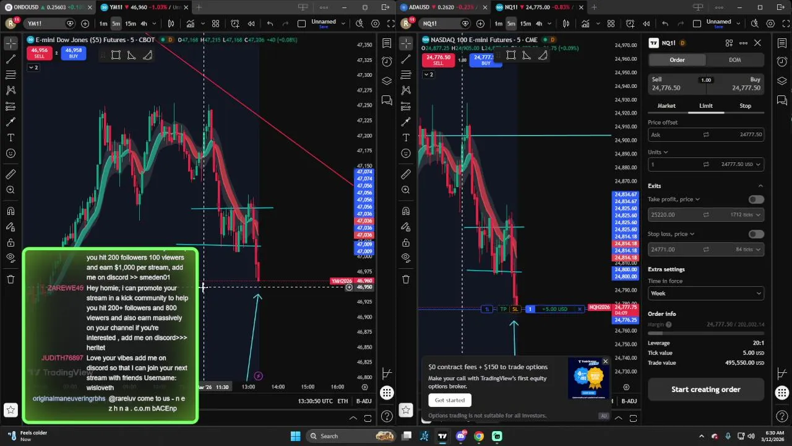Choose the text tool in YM1! chart sidebar
Viewport: 792px width, 446px height.
11,138
